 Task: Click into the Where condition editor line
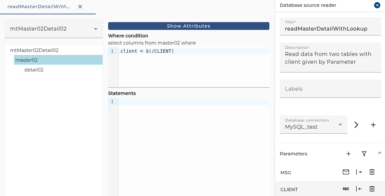[x=194, y=51]
